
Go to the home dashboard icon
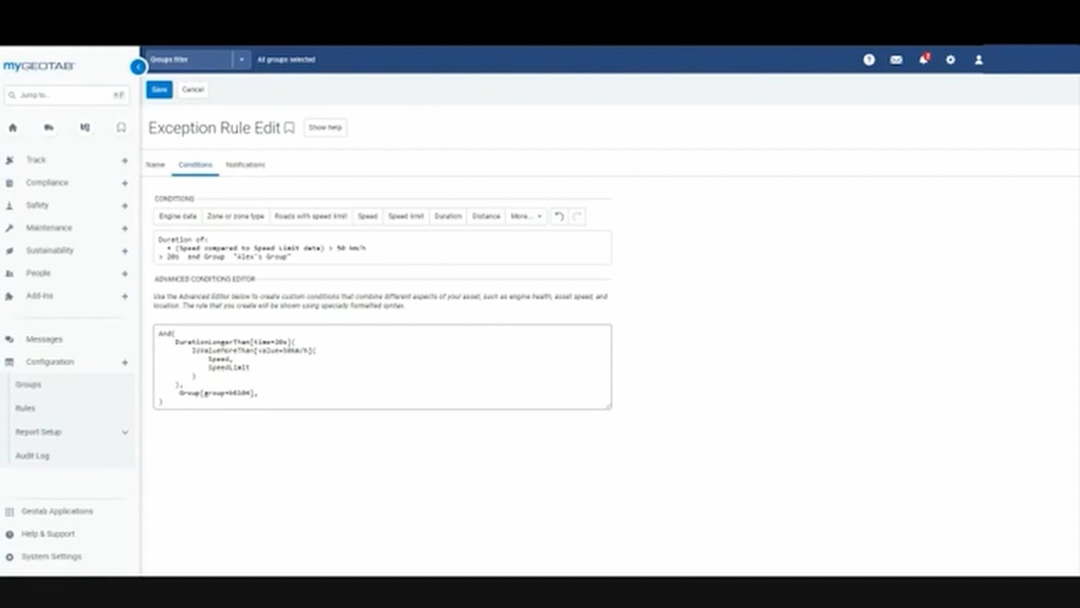coord(12,128)
